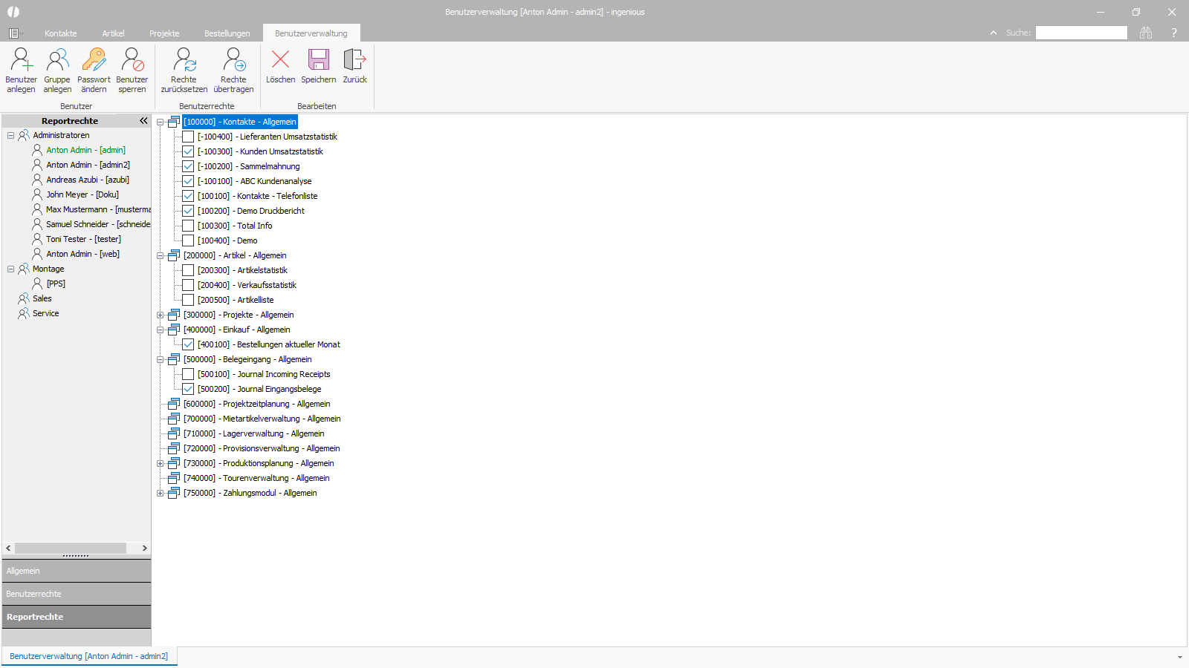1189x668 pixels.
Task: Collapse the Administratoren group
Action: [x=10, y=135]
